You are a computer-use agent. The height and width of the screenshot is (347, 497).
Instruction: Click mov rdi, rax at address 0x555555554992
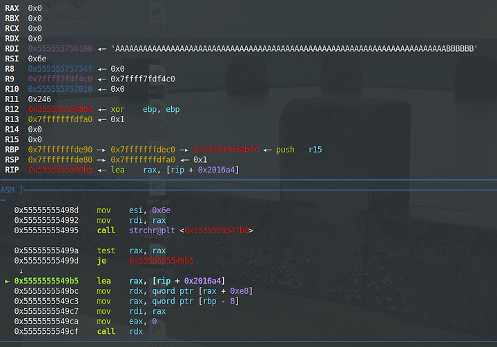[x=131, y=221]
